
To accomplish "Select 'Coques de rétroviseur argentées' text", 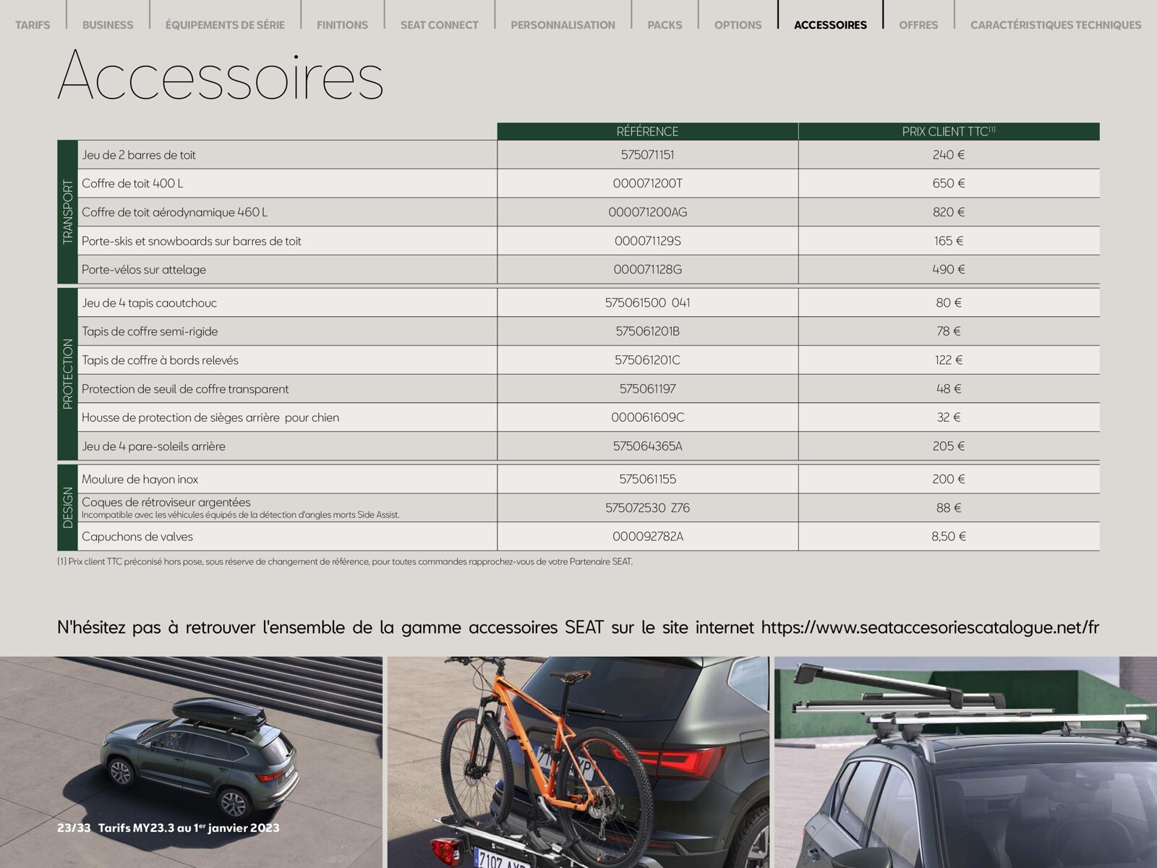I will click(x=166, y=502).
